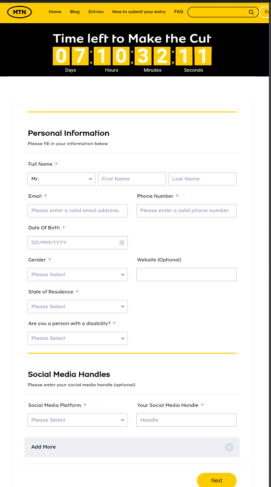Choose a Social Media Platform
This screenshot has height=487, width=271.
pyautogui.click(x=78, y=420)
